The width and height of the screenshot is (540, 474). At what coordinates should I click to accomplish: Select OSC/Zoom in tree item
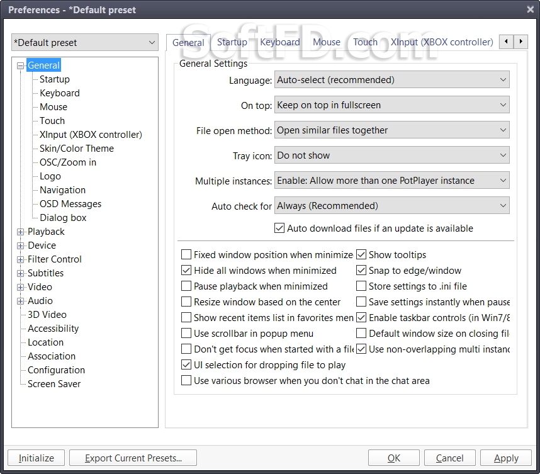click(x=68, y=162)
